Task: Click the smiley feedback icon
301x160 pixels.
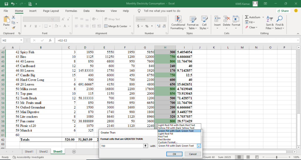Action: tap(296, 11)
